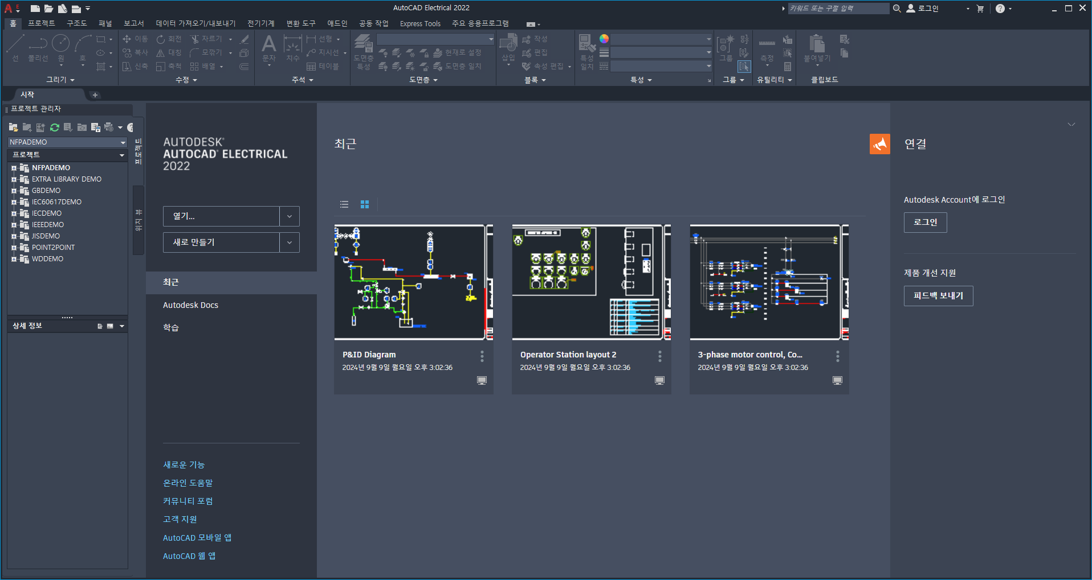Screen dimensions: 1092x580
Task: Open the 온라인 도움말 link
Action: [x=188, y=483]
